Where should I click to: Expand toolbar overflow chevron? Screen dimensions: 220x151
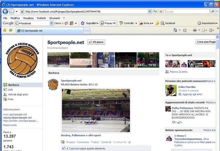tap(218, 28)
